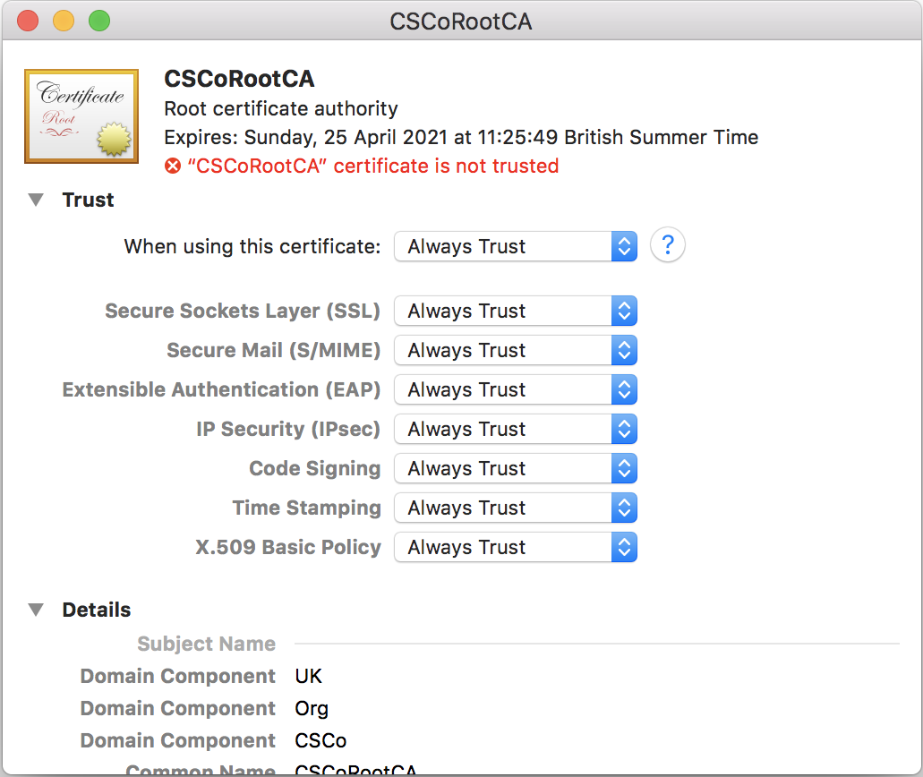
Task: Collapse the Details section triangle
Action: tap(36, 610)
